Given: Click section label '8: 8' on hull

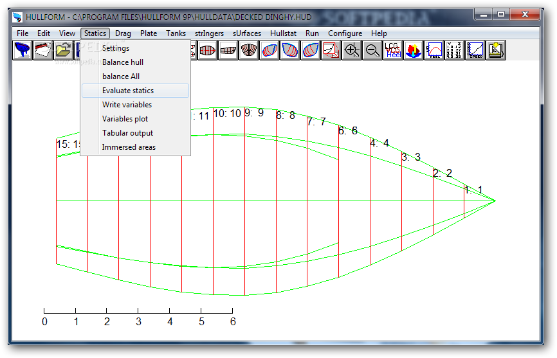Looking at the screenshot, I should click(286, 115).
